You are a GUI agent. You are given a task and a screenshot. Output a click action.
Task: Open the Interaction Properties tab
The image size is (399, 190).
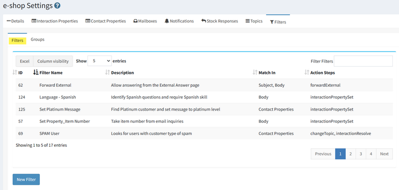(55, 21)
